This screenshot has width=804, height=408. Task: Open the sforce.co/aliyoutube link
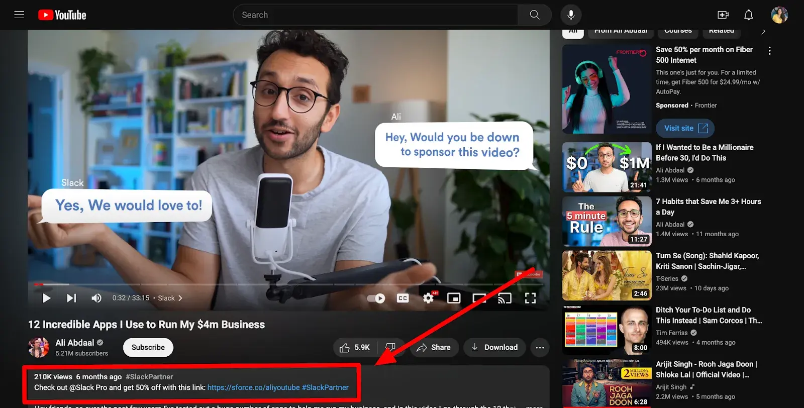tap(253, 387)
